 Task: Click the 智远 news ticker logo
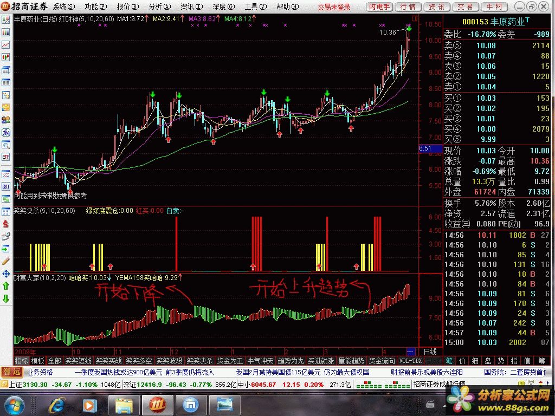[12, 372]
